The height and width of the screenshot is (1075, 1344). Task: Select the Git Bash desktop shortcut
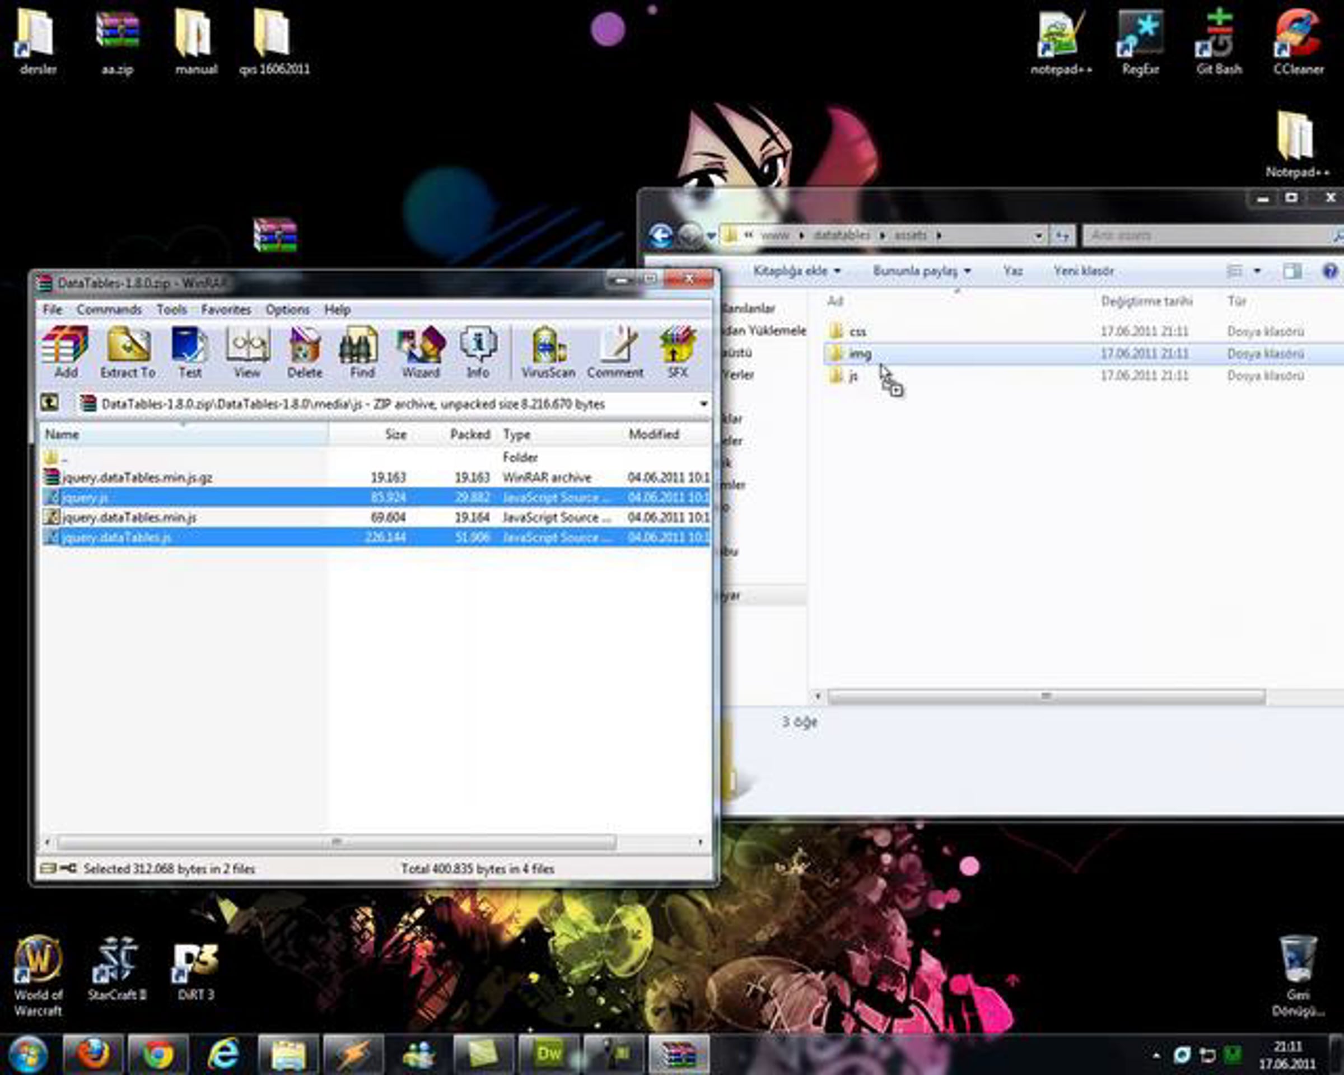coord(1219,43)
